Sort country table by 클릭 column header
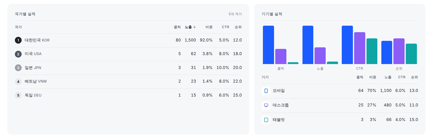 [177, 27]
